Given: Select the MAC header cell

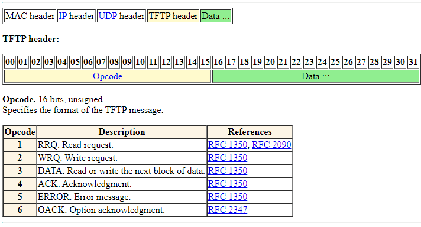Looking at the screenshot, I should pos(30,16).
